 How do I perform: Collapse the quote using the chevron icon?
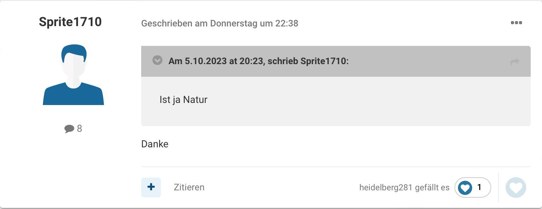tap(157, 60)
